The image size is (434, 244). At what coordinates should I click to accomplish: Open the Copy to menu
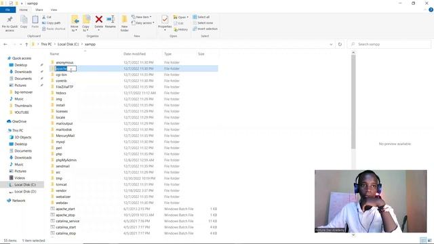click(x=86, y=23)
